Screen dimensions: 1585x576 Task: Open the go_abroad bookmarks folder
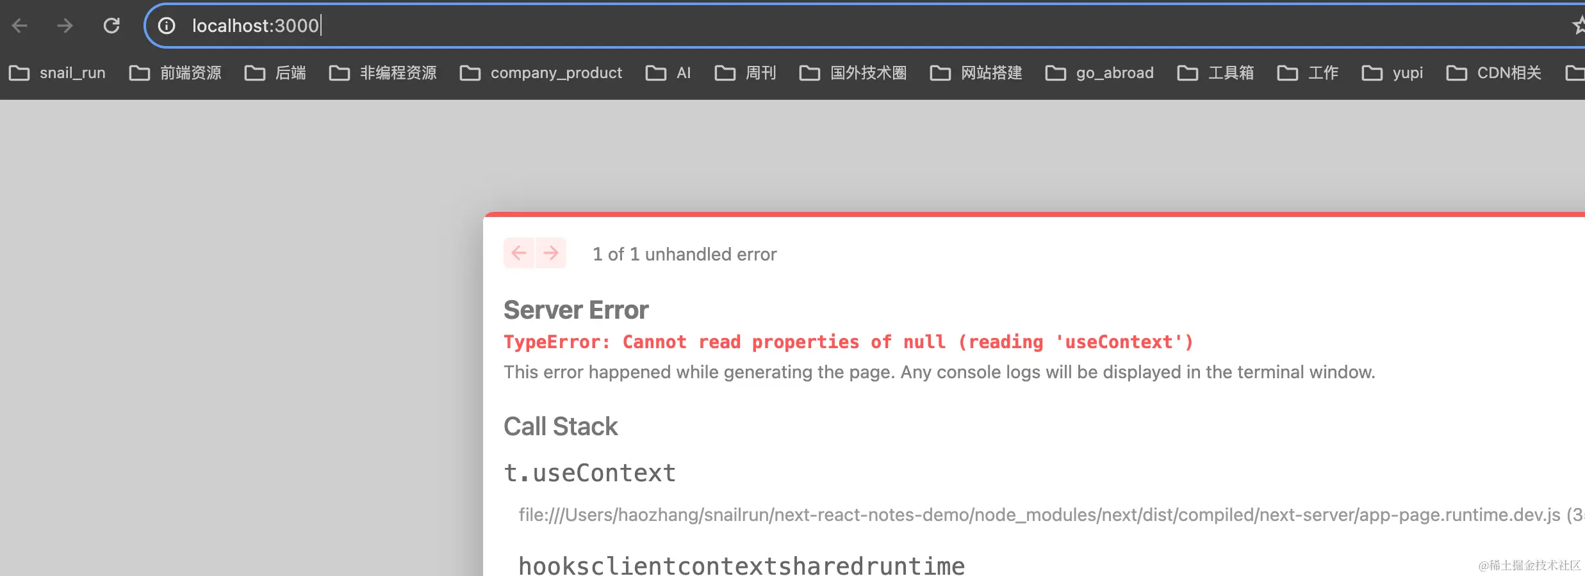point(1099,73)
